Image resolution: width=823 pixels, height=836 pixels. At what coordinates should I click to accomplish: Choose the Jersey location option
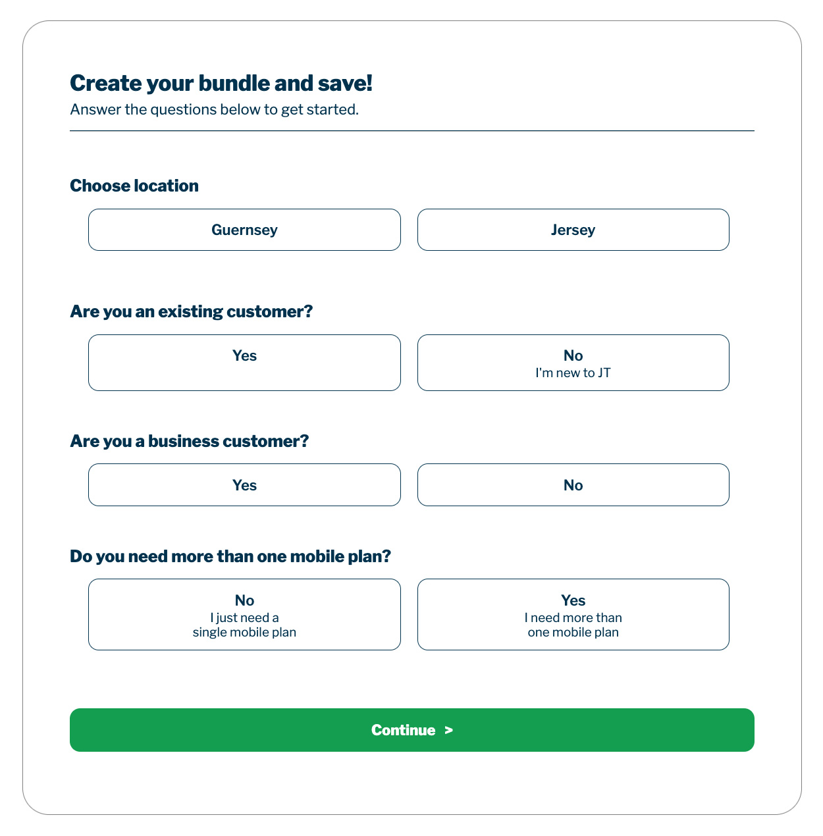pos(573,230)
